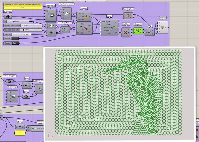
Task: Select the Length curve component icon
Action: (x=20, y=127)
